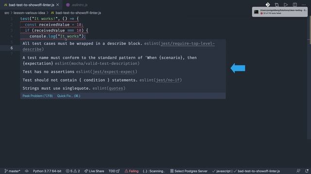This screenshot has height=174, width=311.
Task: Click the Scanning braces status item
Action: (154, 171)
